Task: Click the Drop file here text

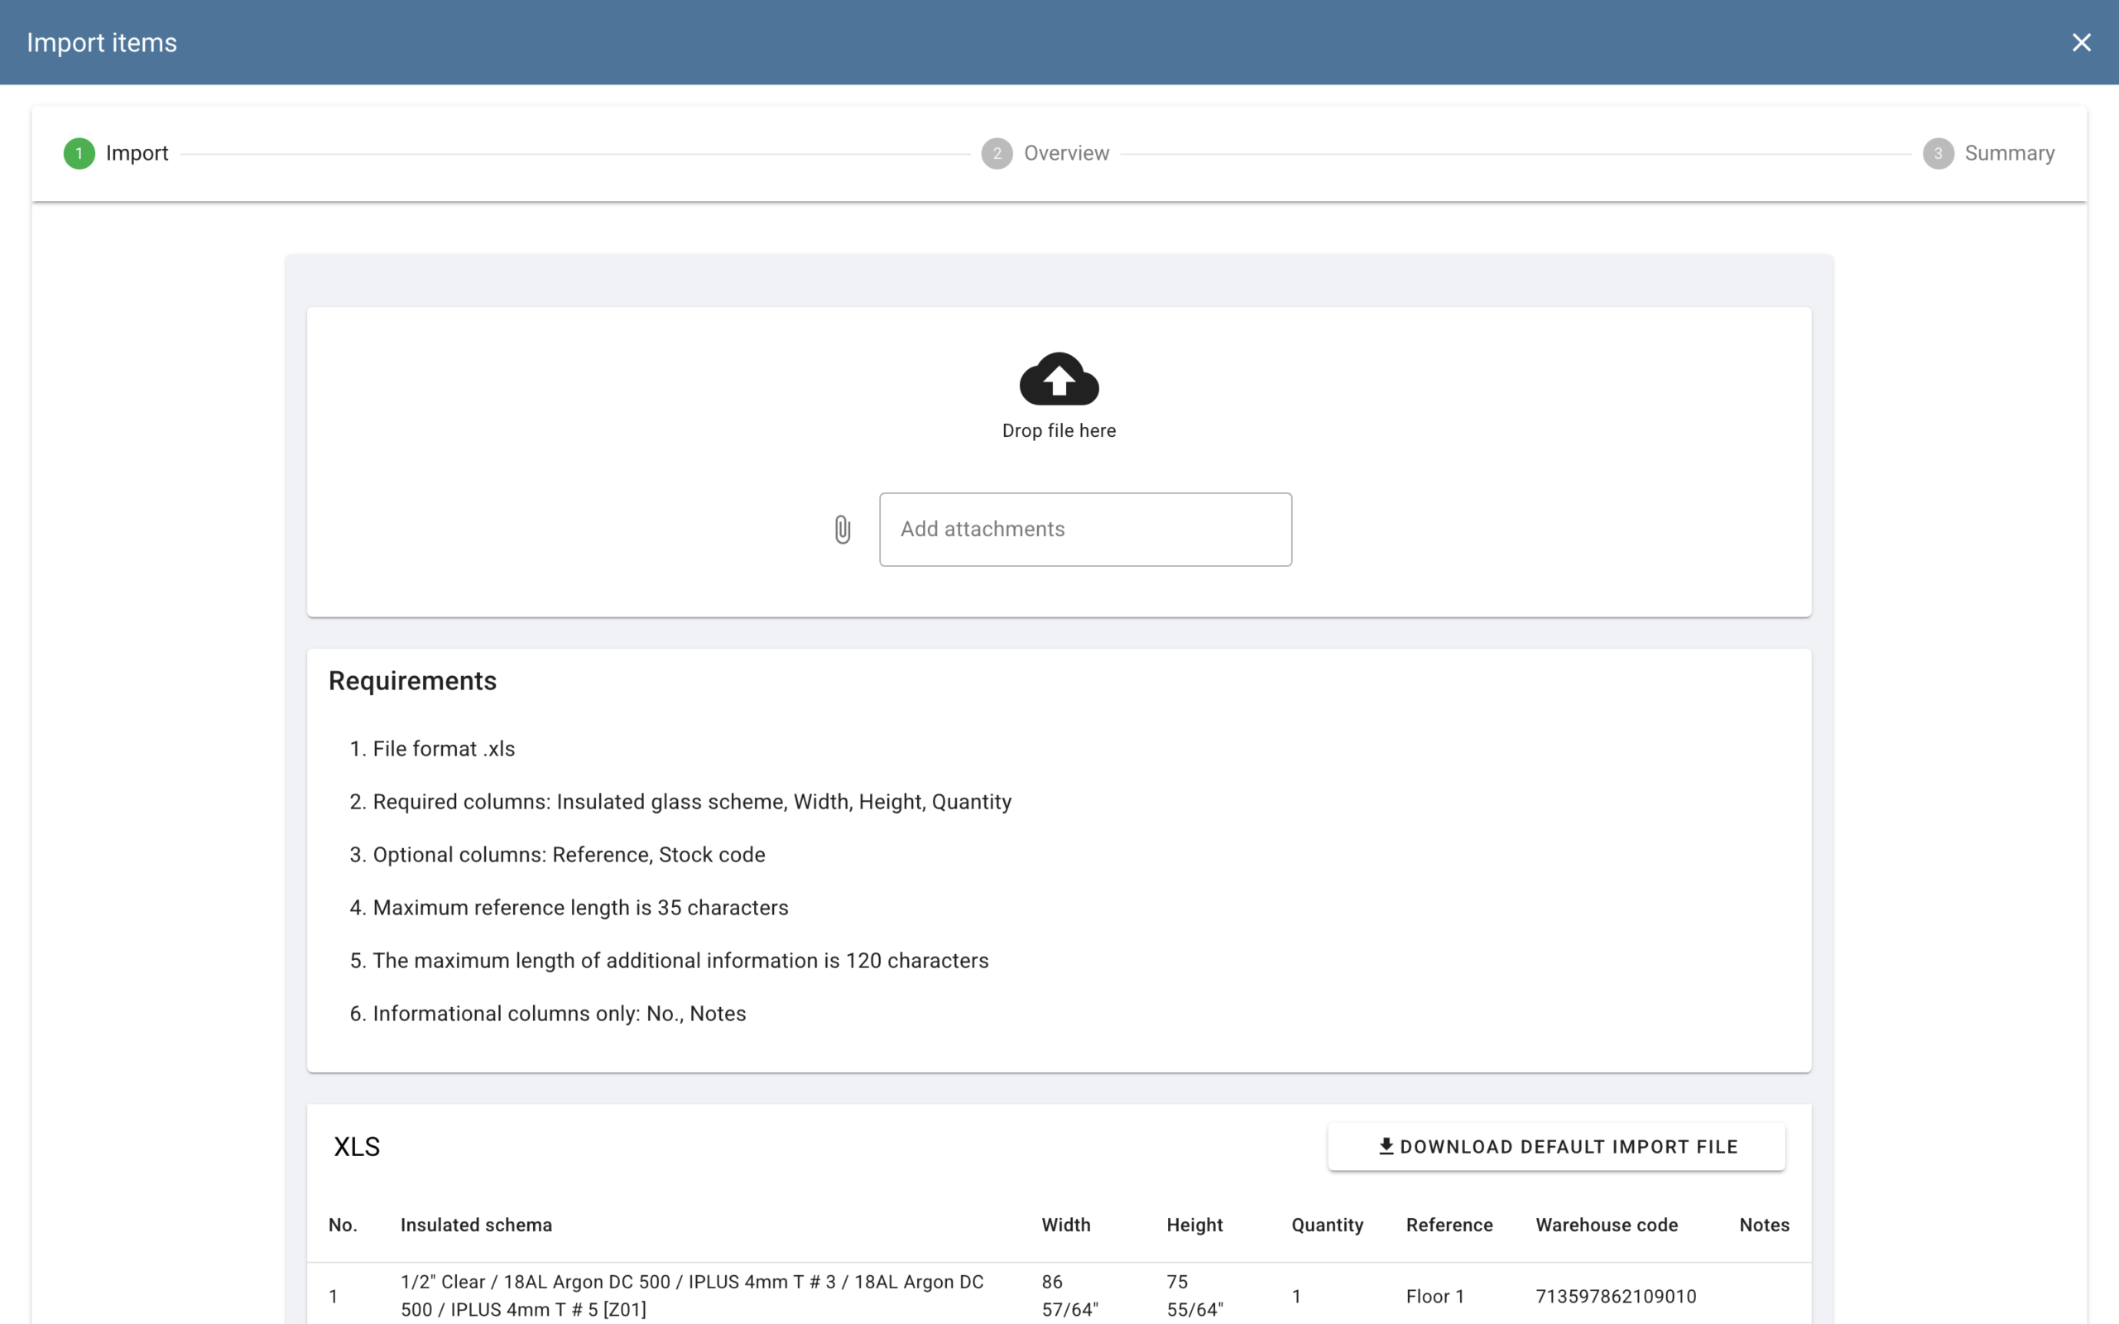Action: coord(1059,431)
